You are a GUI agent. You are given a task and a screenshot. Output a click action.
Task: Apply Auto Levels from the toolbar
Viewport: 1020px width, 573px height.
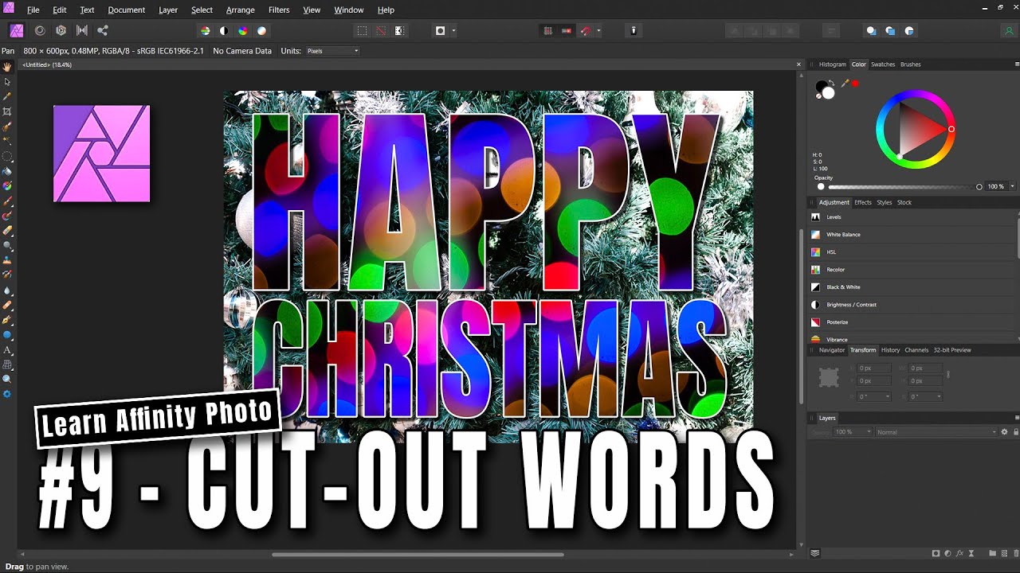205,31
